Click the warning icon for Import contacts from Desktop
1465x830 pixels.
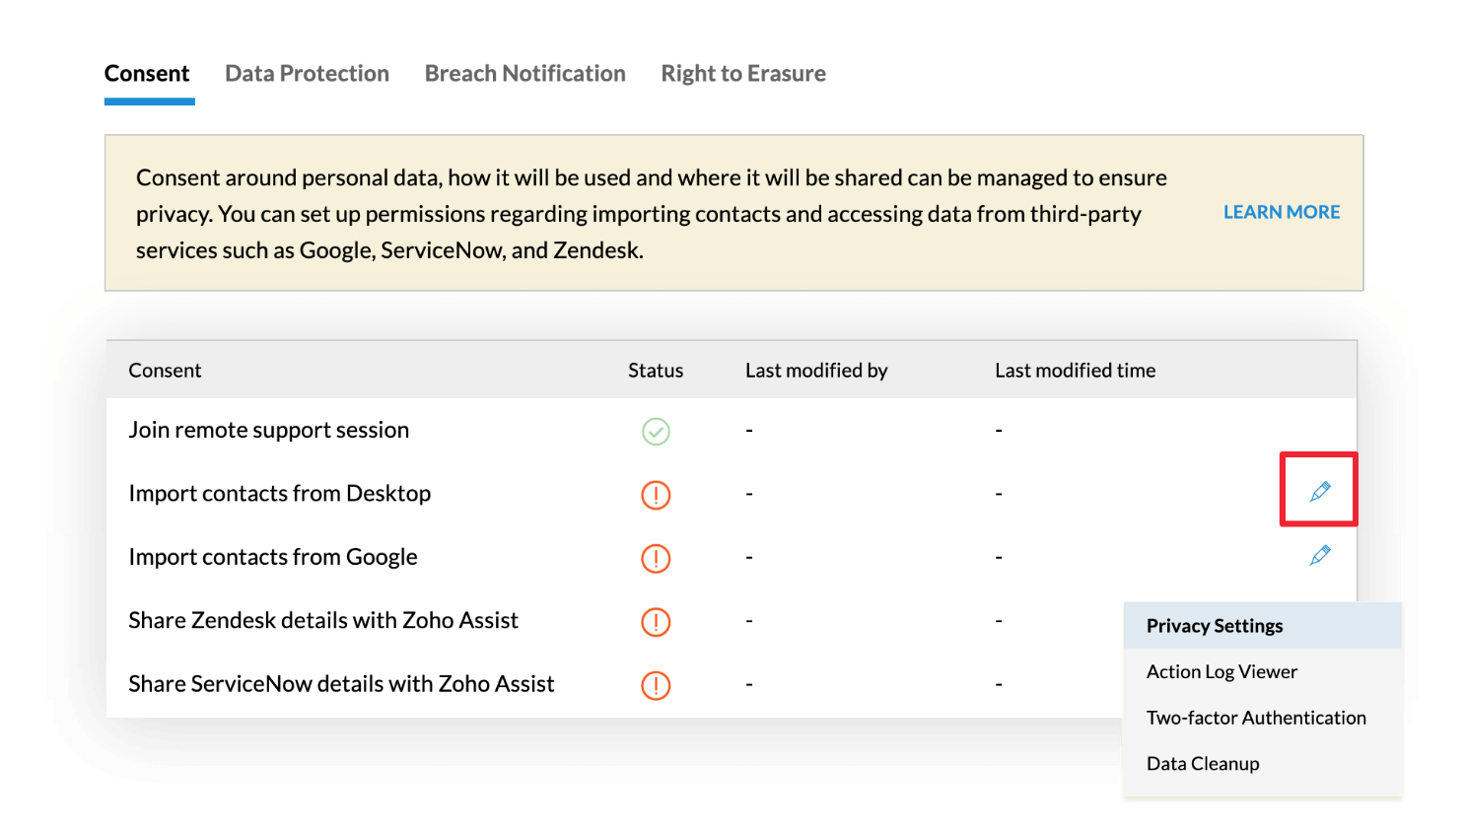pyautogui.click(x=656, y=495)
